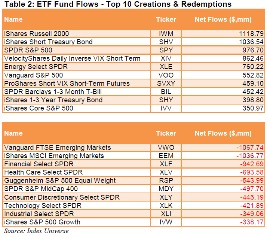The height and width of the screenshot is (236, 267).
Task: Click the bottom table Net Flows header
Action: (x=223, y=133)
